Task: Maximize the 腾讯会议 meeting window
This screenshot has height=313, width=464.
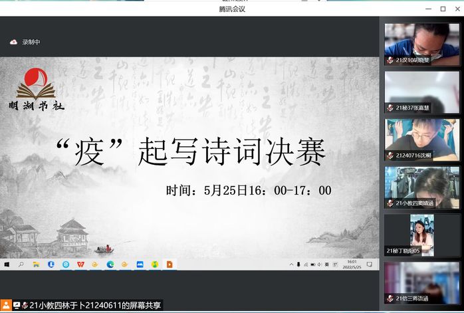Action: click(443, 9)
